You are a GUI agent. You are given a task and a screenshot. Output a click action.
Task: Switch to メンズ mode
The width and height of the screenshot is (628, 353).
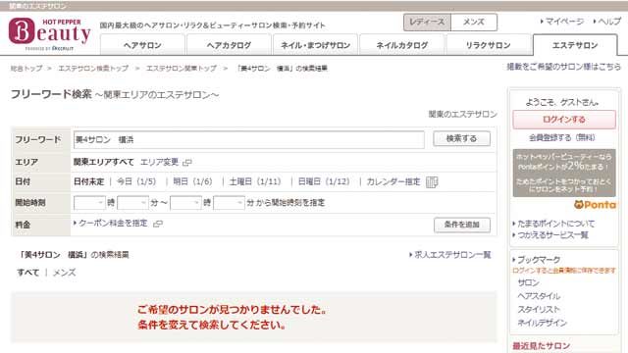[474, 22]
